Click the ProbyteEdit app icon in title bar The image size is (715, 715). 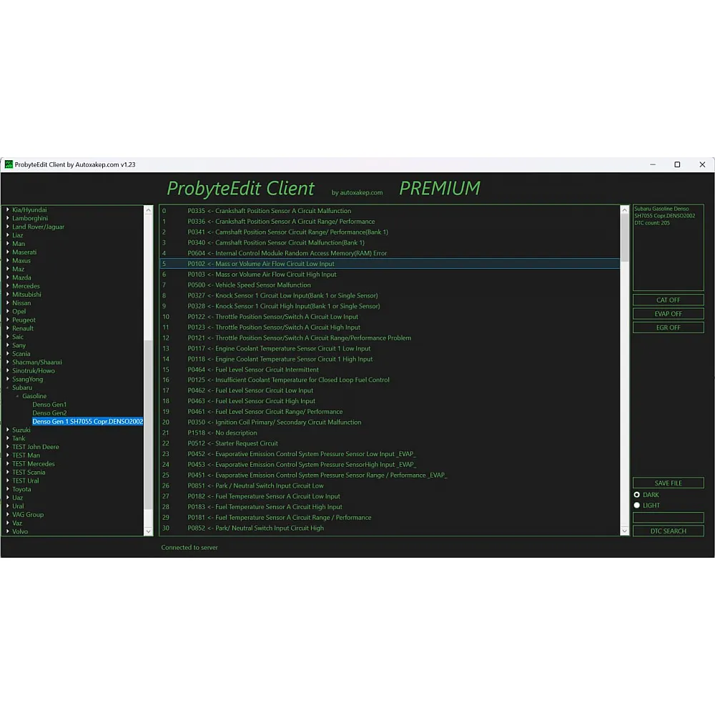[x=9, y=164]
